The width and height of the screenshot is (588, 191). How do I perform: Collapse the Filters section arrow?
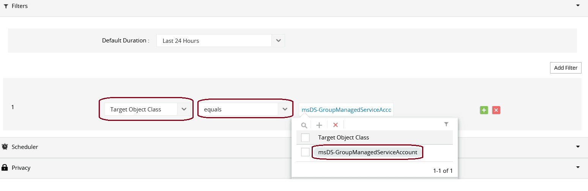(578, 6)
